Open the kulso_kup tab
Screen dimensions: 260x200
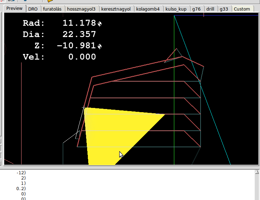pos(176,9)
